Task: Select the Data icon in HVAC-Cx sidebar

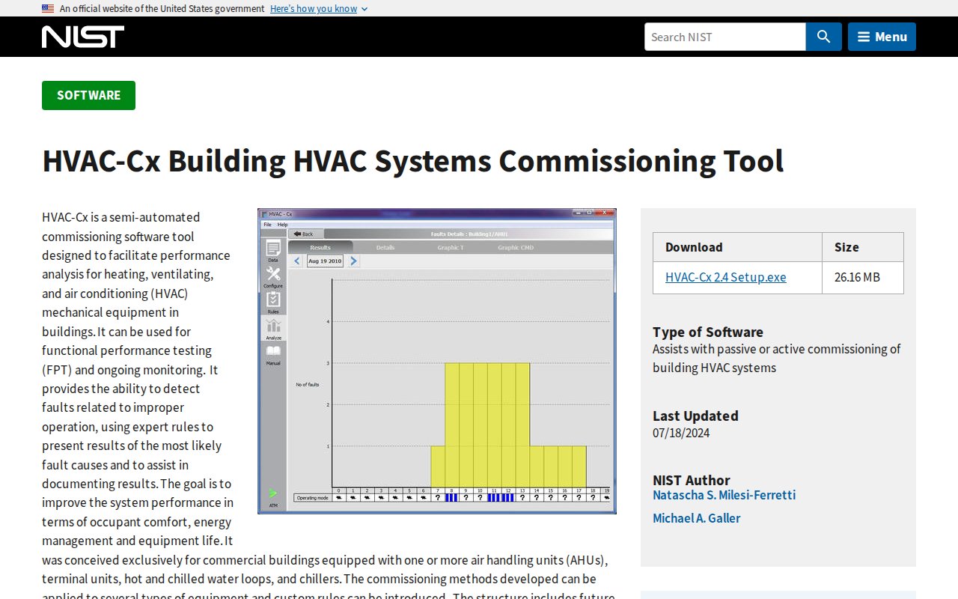Action: (273, 249)
